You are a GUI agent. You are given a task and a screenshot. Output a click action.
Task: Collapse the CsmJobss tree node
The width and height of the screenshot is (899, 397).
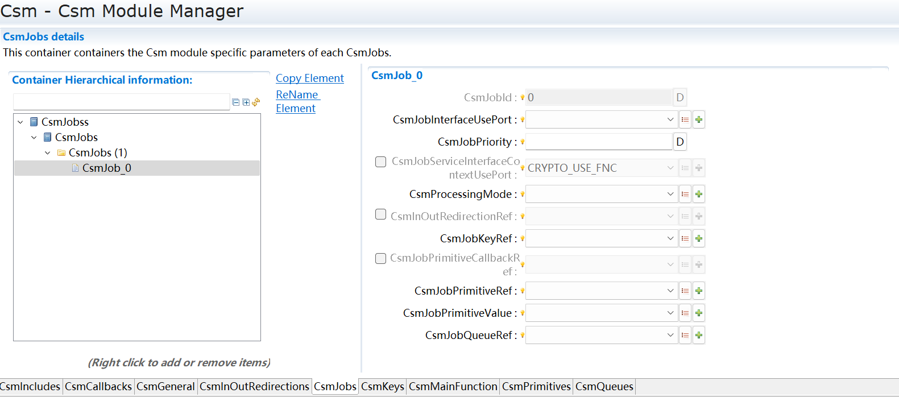[x=20, y=122]
